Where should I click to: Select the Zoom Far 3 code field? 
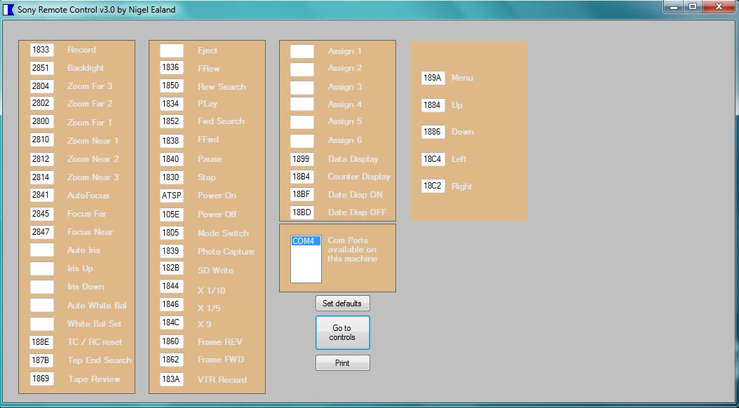[42, 86]
